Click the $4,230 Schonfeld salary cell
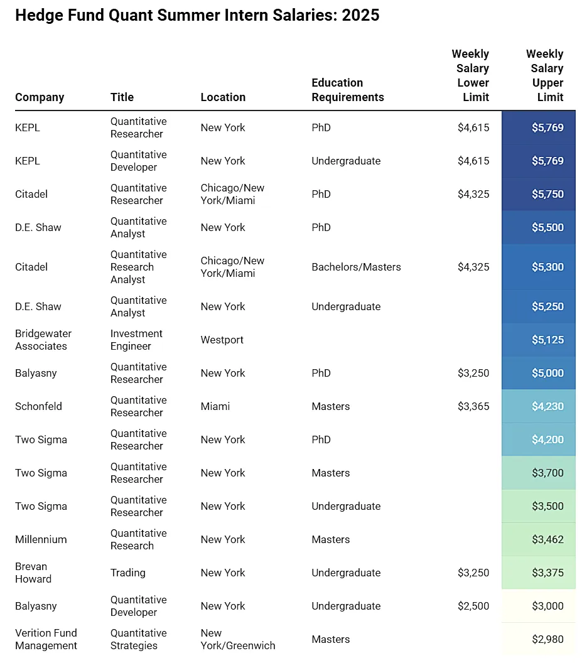Image resolution: width=582 pixels, height=663 pixels. (x=539, y=406)
